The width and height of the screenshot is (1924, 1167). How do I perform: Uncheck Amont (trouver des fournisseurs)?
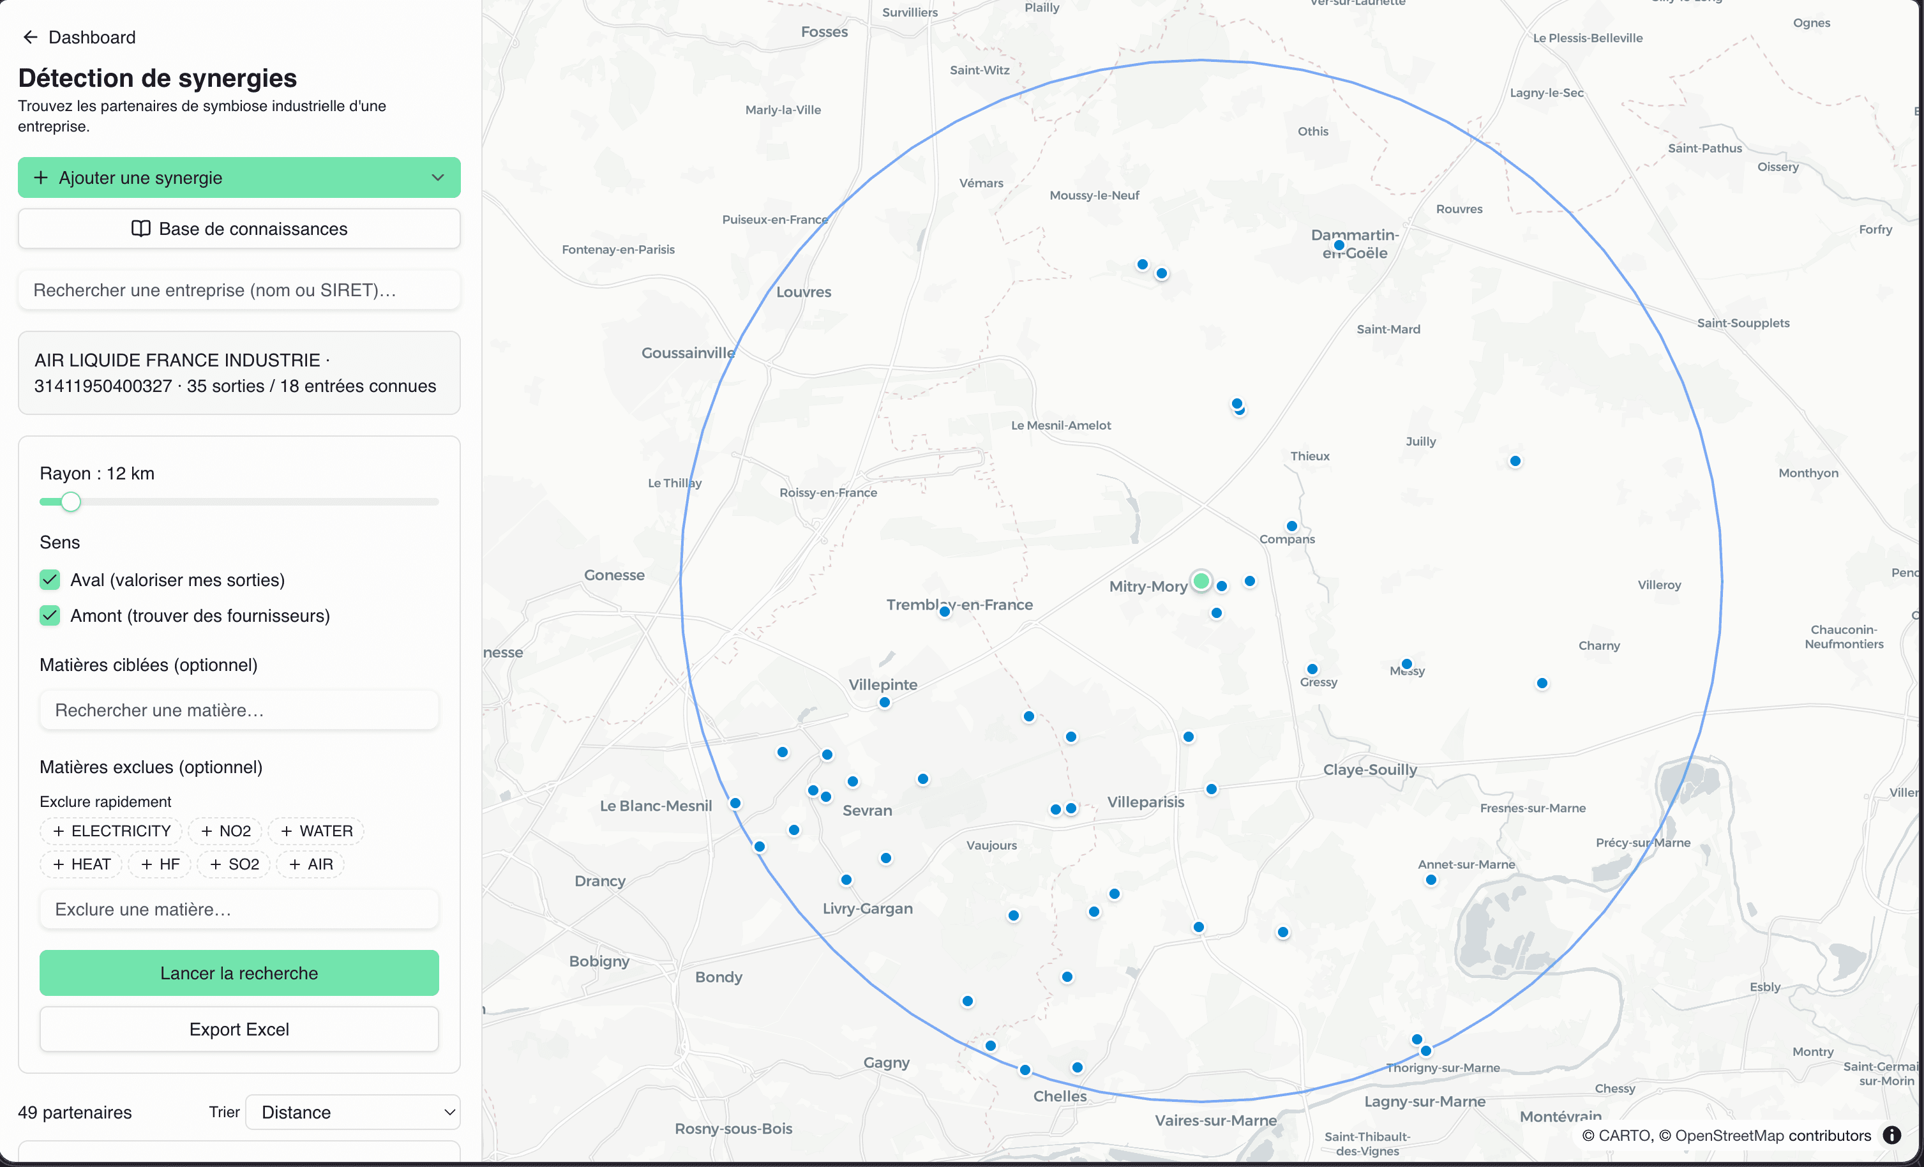(50, 615)
